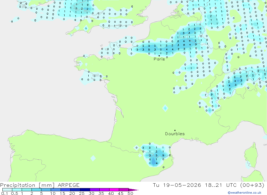Image resolution: width=267 pixels, height=195 pixels.
Task: Pick the 15–20 mm legend swatch
Action: pos(66,190)
